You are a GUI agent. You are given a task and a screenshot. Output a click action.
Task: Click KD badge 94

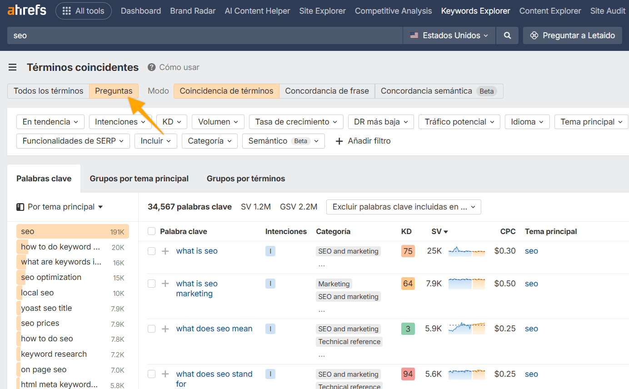408,374
